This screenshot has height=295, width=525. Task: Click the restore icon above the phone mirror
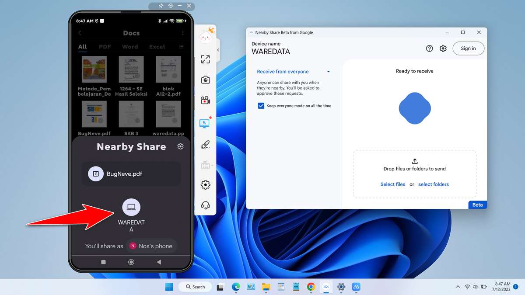point(171,6)
